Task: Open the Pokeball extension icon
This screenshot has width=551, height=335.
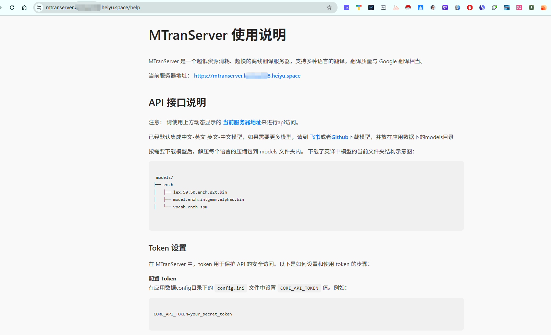Action: tap(408, 8)
